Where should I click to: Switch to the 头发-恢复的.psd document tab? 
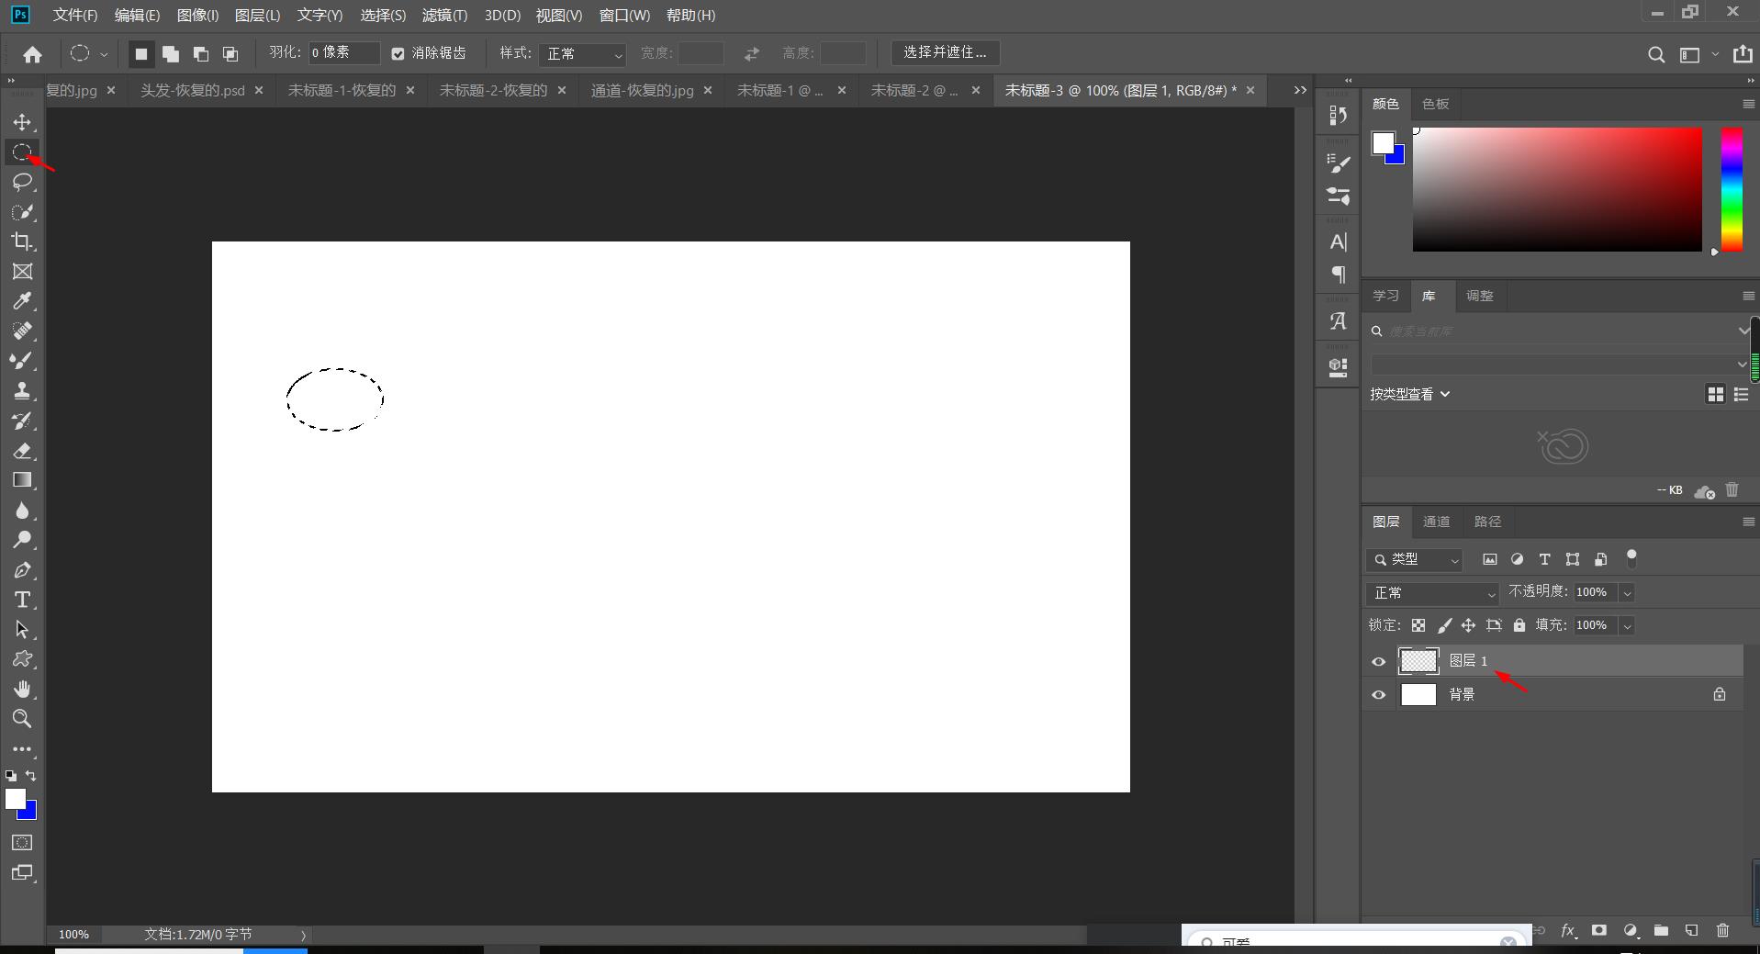click(193, 90)
